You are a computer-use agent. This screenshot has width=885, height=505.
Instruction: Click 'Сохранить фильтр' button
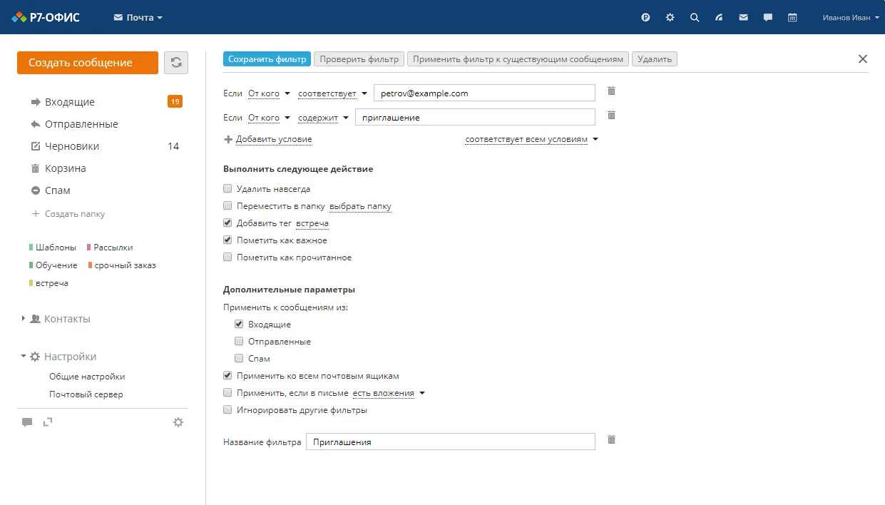(x=267, y=59)
